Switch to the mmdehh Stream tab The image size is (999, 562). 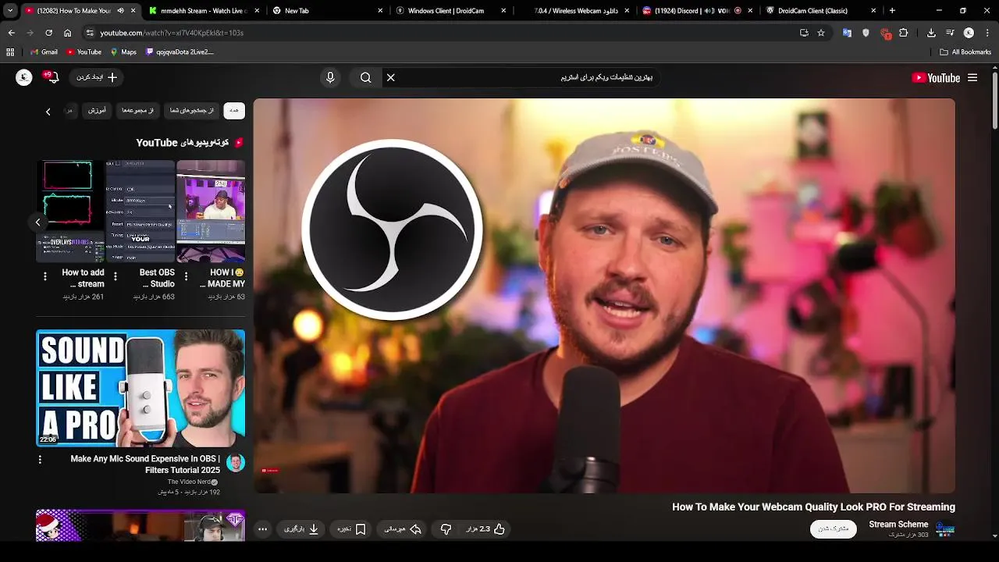(x=203, y=11)
